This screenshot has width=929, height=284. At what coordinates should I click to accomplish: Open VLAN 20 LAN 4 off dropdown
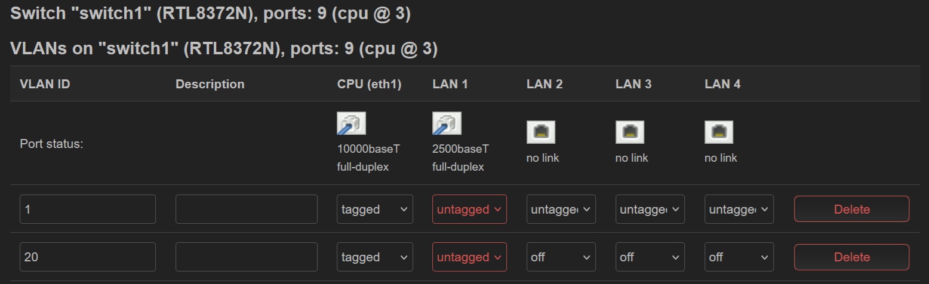click(739, 257)
